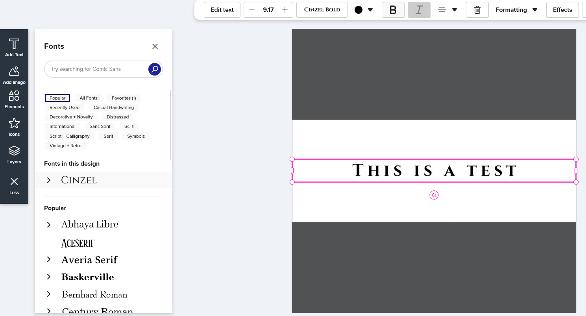Click the font category list scrollbar
This screenshot has height=316, width=586.
coord(171,125)
